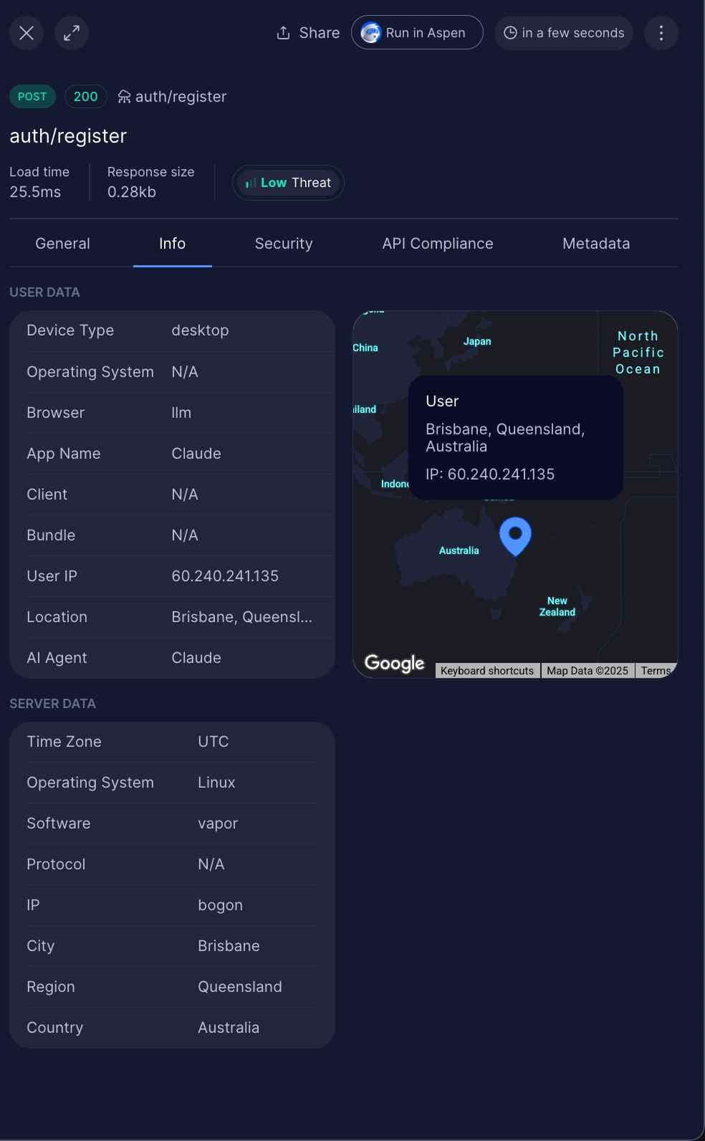Open the three-dot more options menu
705x1141 pixels.
point(661,33)
